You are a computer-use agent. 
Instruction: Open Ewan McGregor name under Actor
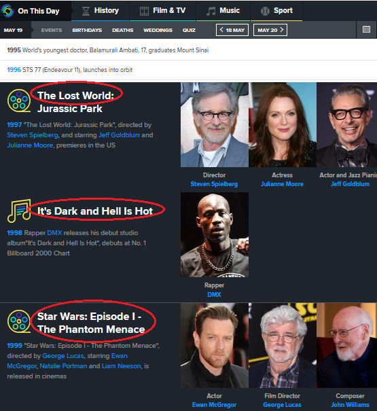click(214, 405)
